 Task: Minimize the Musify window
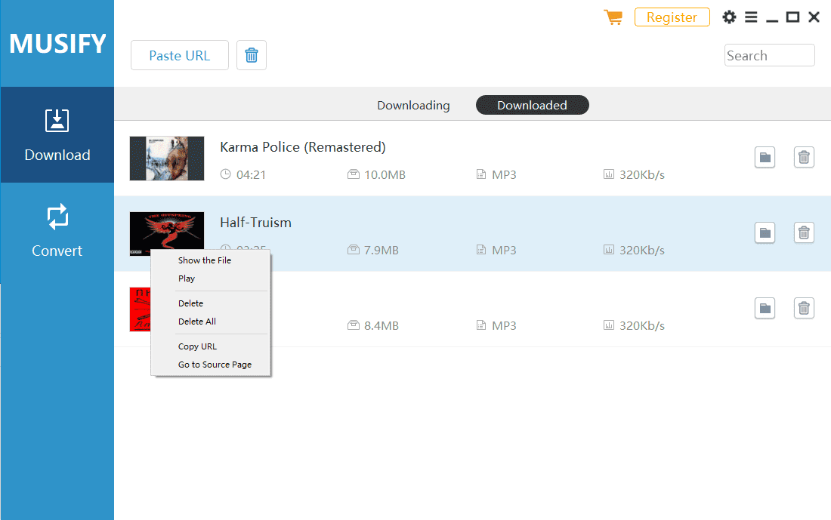[x=772, y=19]
